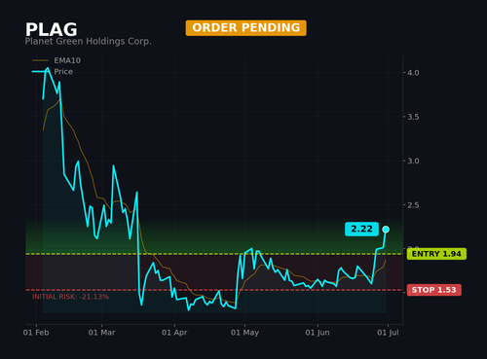
Task: Click the 01 Jun axis label
Action: tap(318, 333)
